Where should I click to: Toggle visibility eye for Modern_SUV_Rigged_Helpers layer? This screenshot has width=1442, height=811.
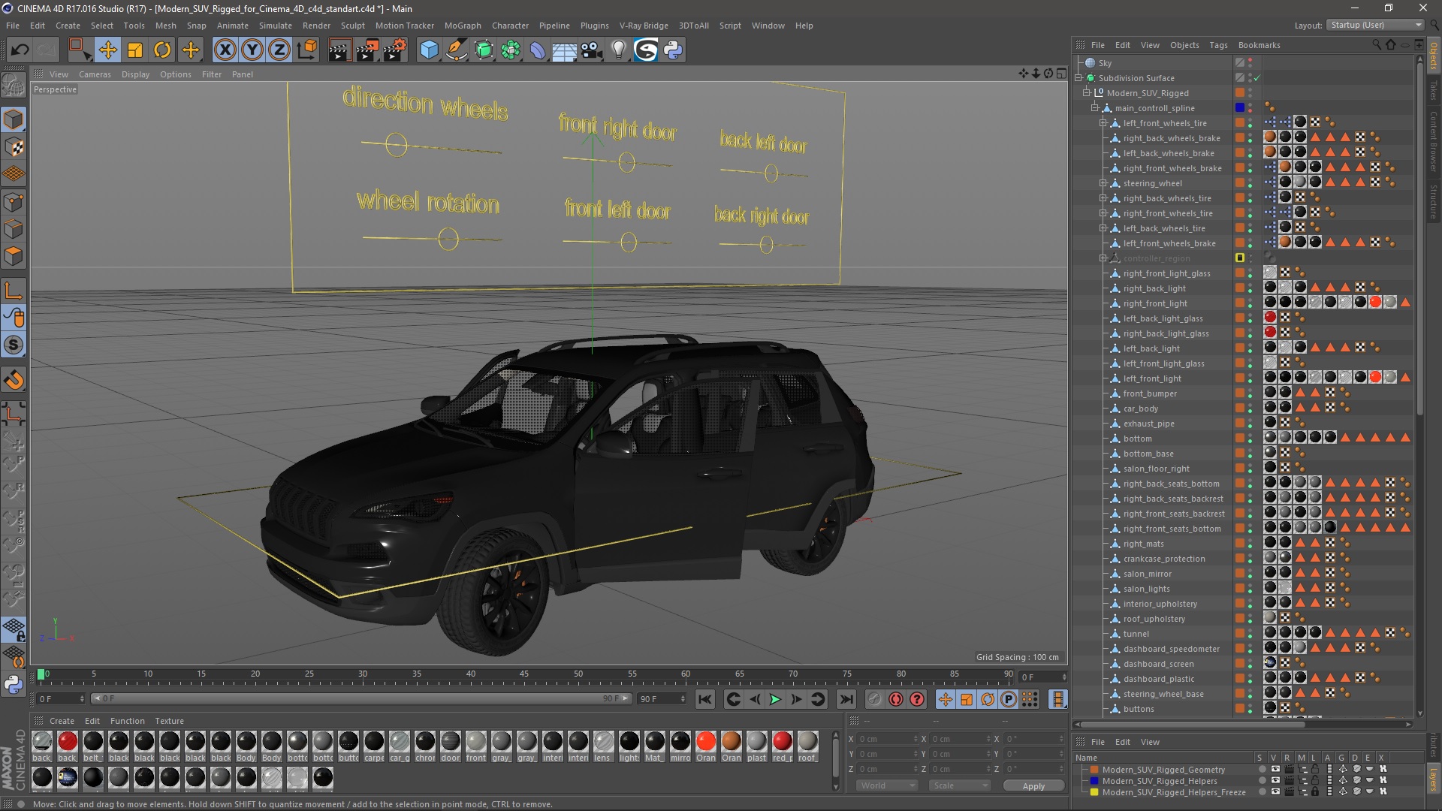(x=1275, y=780)
